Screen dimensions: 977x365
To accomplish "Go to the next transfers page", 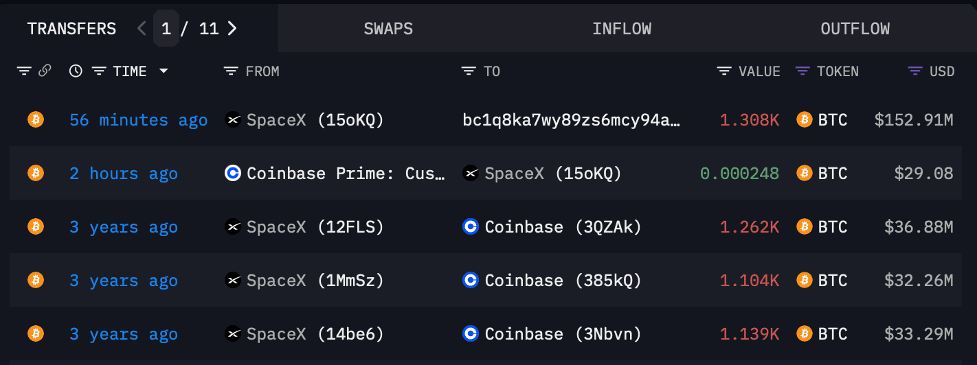I will tap(232, 29).
